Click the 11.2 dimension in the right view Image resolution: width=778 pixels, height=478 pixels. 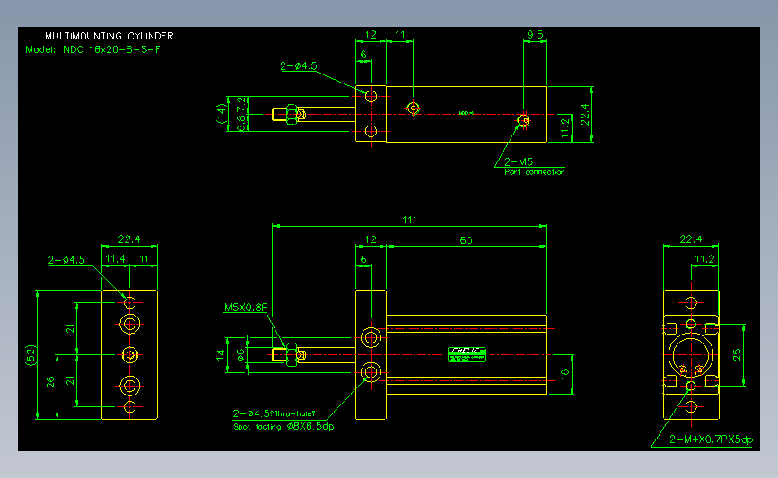click(704, 259)
